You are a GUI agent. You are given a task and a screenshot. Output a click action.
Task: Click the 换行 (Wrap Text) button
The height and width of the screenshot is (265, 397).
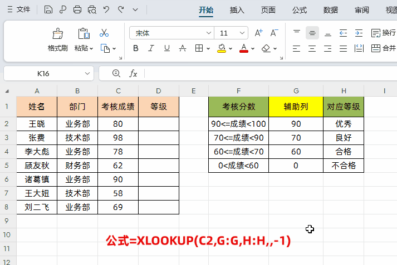click(383, 33)
